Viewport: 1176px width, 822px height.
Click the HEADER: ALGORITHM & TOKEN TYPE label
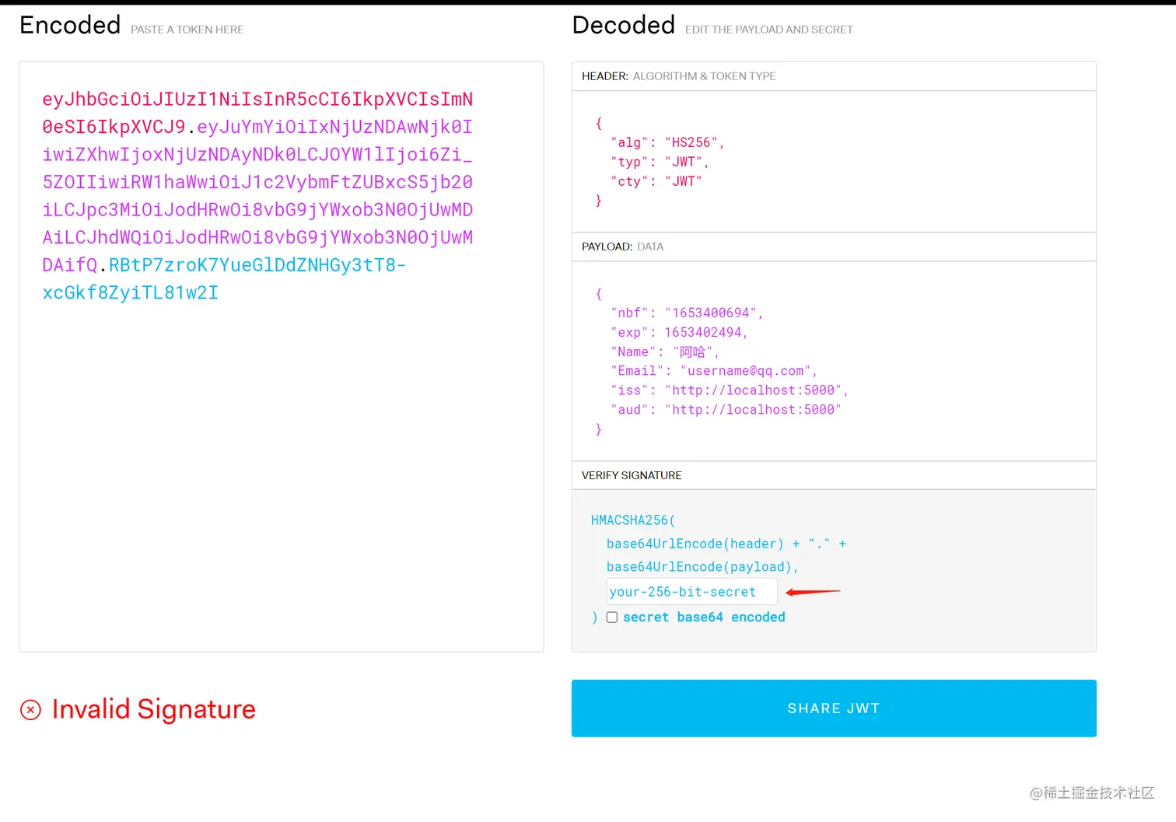point(679,76)
